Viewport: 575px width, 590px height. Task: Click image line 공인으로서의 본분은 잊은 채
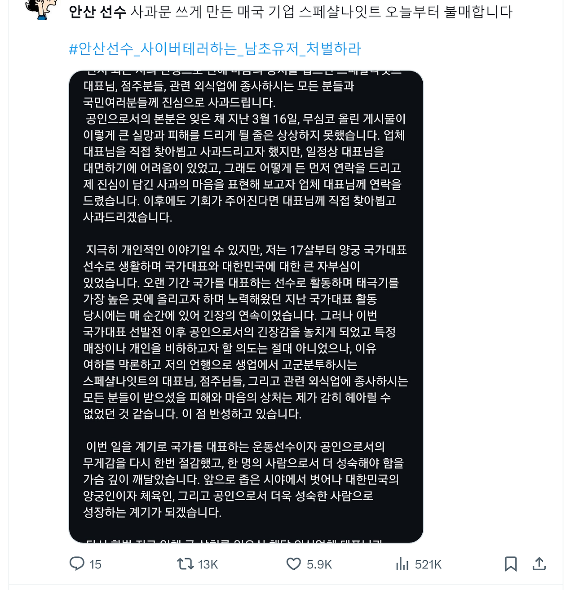[246, 119]
